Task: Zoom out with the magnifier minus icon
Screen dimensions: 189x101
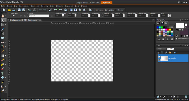Action: 80,10
